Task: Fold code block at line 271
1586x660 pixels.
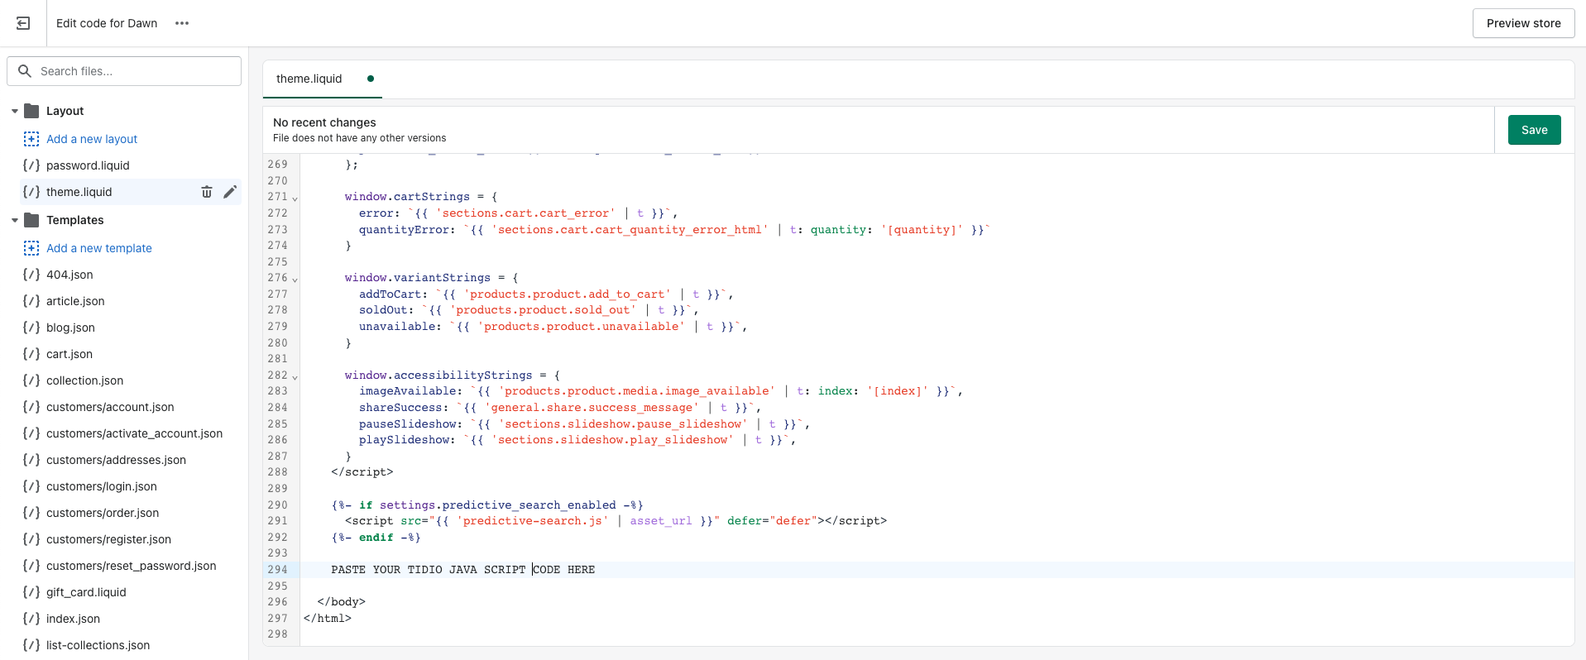Action: click(x=295, y=198)
